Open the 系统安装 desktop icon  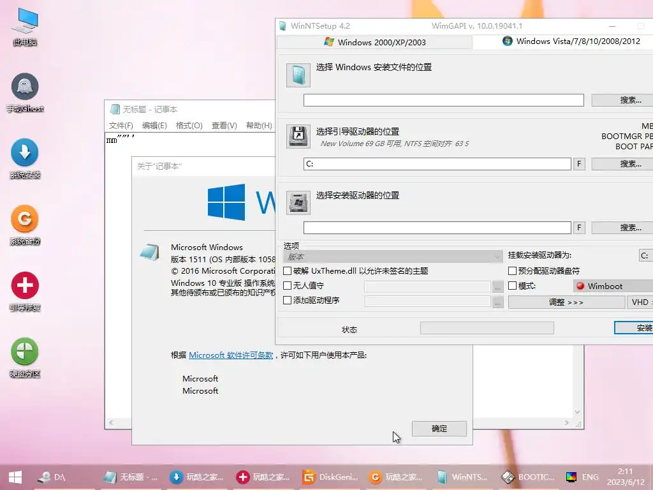tap(25, 159)
